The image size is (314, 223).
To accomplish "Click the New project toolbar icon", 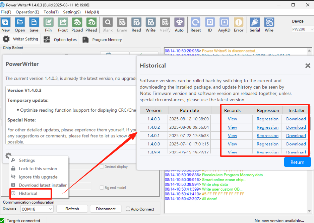I will [5, 25].
